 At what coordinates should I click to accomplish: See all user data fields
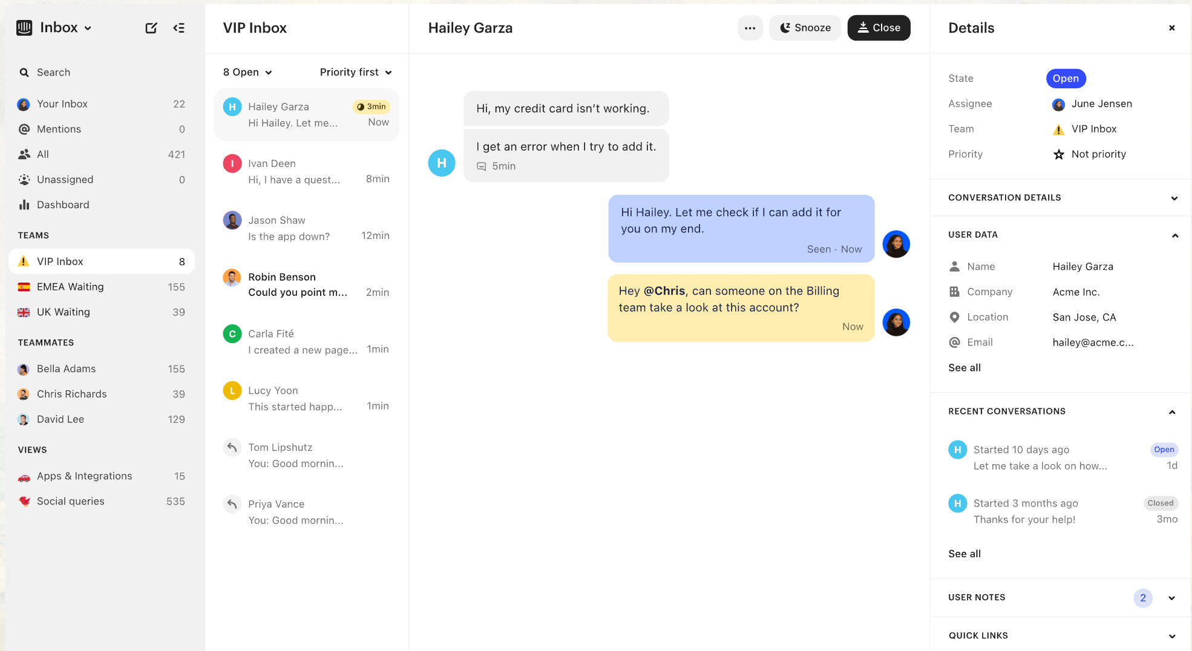tap(964, 367)
